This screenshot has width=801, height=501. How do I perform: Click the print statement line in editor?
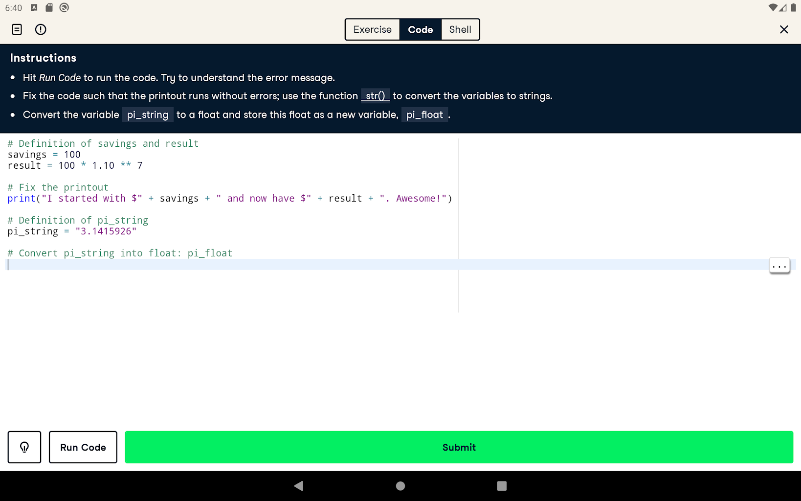230,199
